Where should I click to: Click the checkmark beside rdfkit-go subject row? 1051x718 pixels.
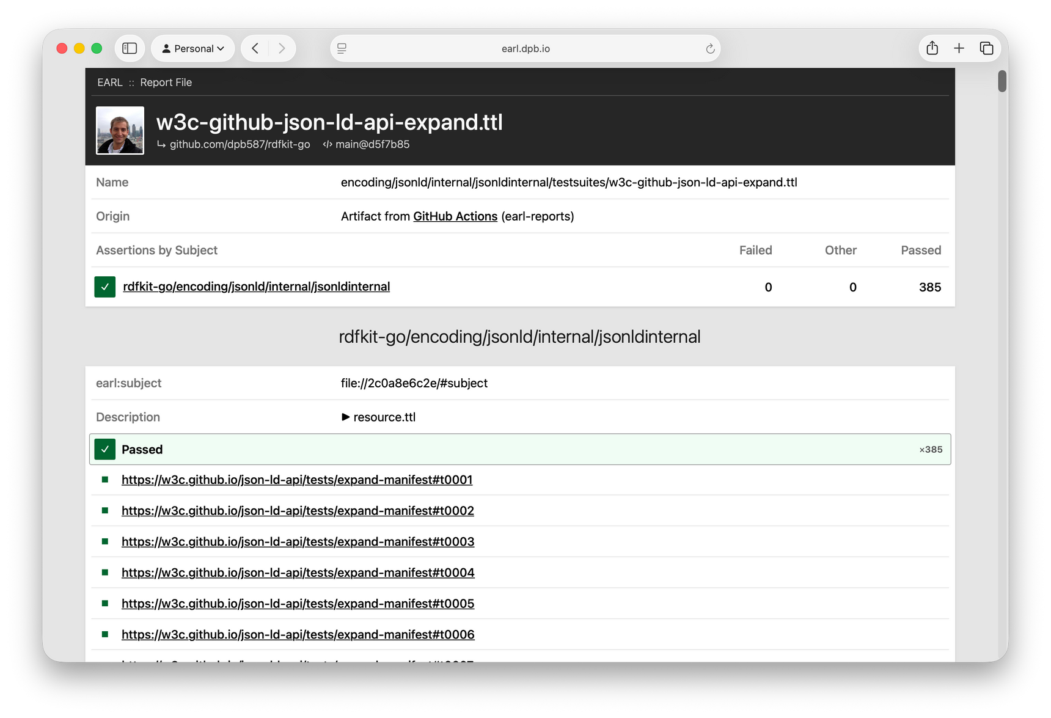[x=104, y=287]
